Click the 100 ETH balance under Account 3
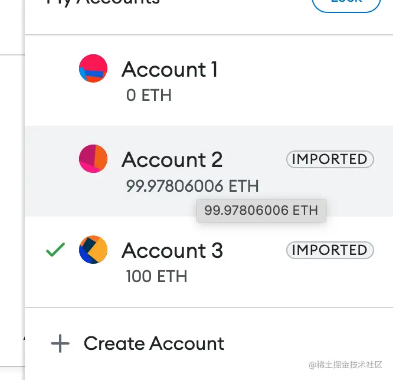The image size is (393, 380). click(x=156, y=276)
